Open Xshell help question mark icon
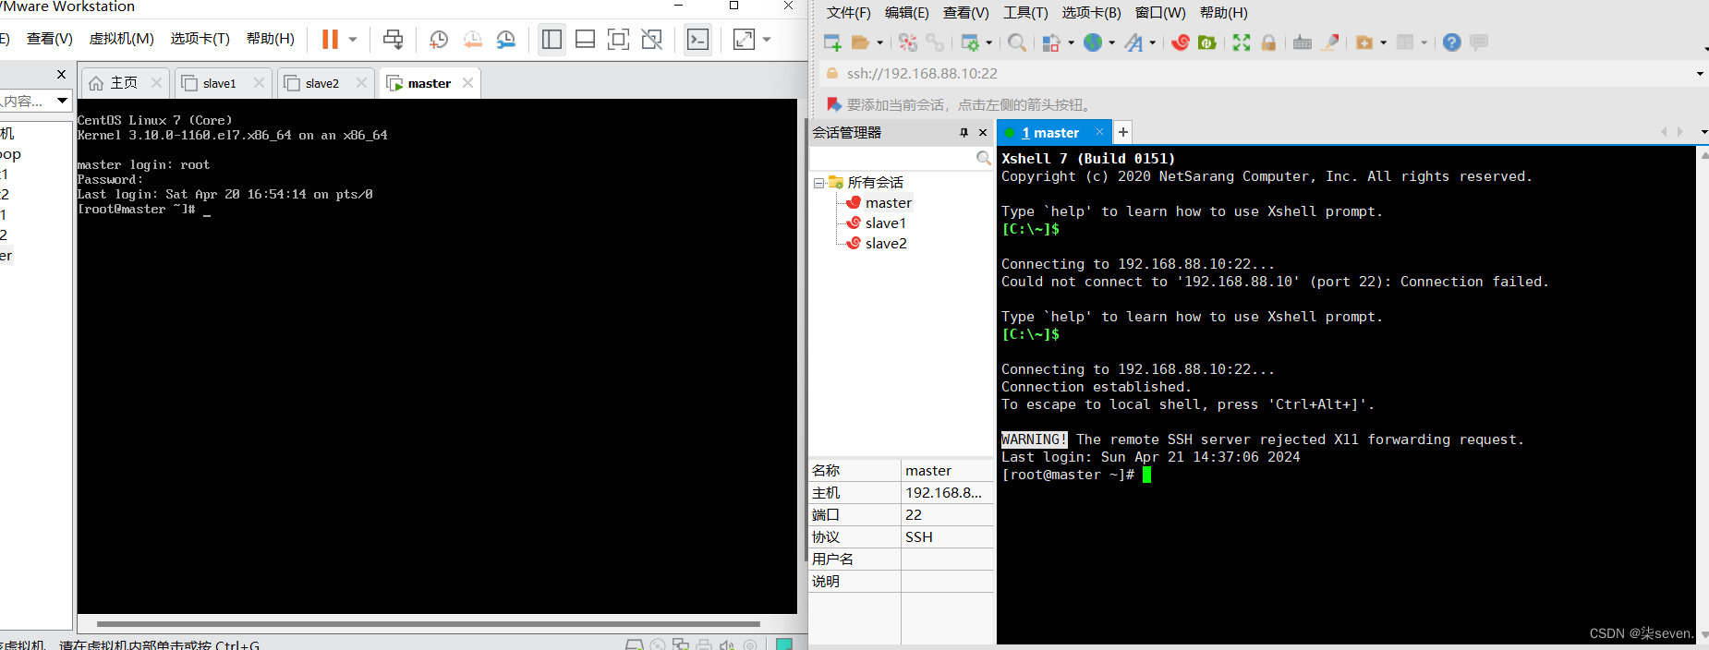 [x=1451, y=42]
